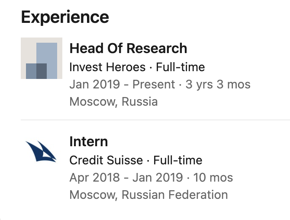Click the Apr 2018 start date under Intern
The image size is (290, 220).
click(x=95, y=177)
